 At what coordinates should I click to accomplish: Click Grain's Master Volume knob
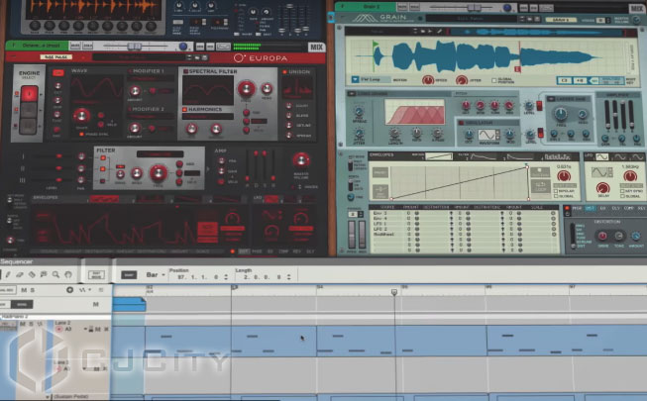(x=637, y=20)
